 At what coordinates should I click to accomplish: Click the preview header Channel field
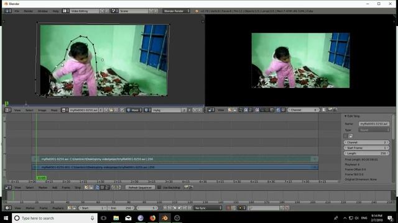tap(303, 110)
